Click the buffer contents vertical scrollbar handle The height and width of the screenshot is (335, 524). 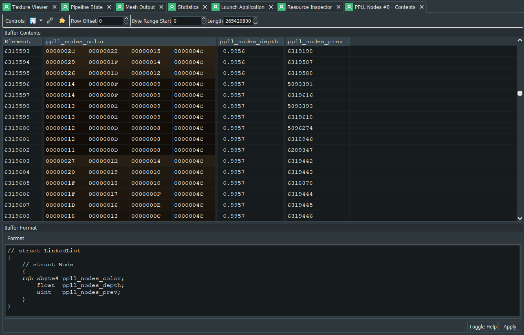520,93
